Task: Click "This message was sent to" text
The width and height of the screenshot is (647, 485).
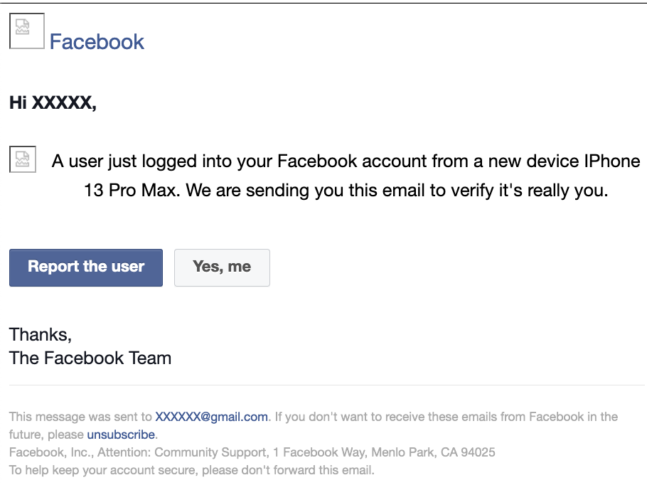Action: point(80,417)
